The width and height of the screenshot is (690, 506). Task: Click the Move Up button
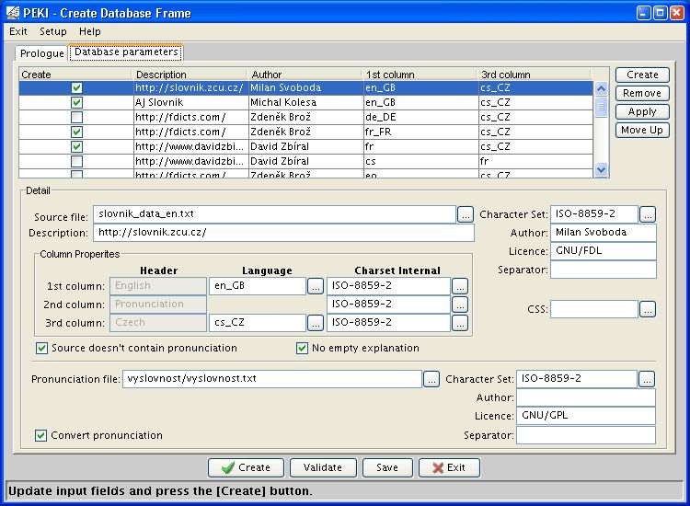(x=641, y=130)
